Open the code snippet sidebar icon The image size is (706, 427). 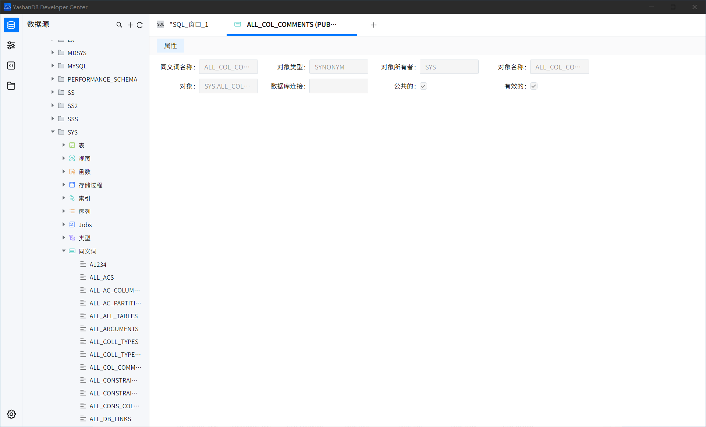coord(11,65)
